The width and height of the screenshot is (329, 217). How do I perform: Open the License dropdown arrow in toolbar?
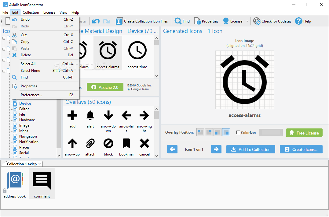pyautogui.click(x=247, y=21)
